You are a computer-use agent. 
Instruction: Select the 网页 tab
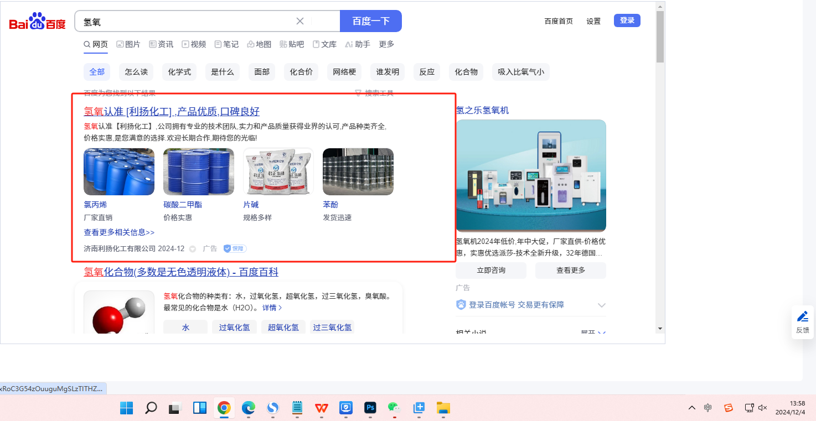[96, 44]
